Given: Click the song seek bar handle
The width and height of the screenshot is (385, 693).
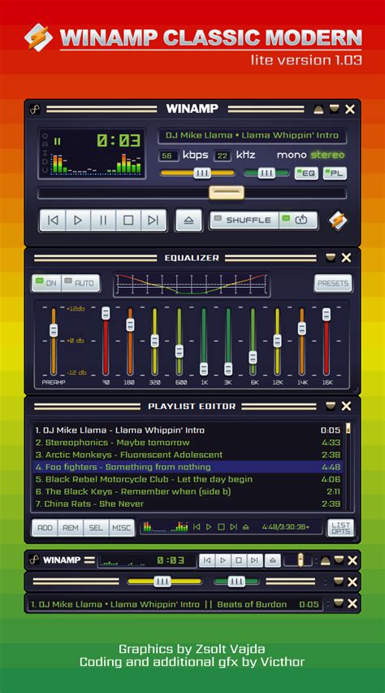Looking at the screenshot, I should click(x=227, y=193).
